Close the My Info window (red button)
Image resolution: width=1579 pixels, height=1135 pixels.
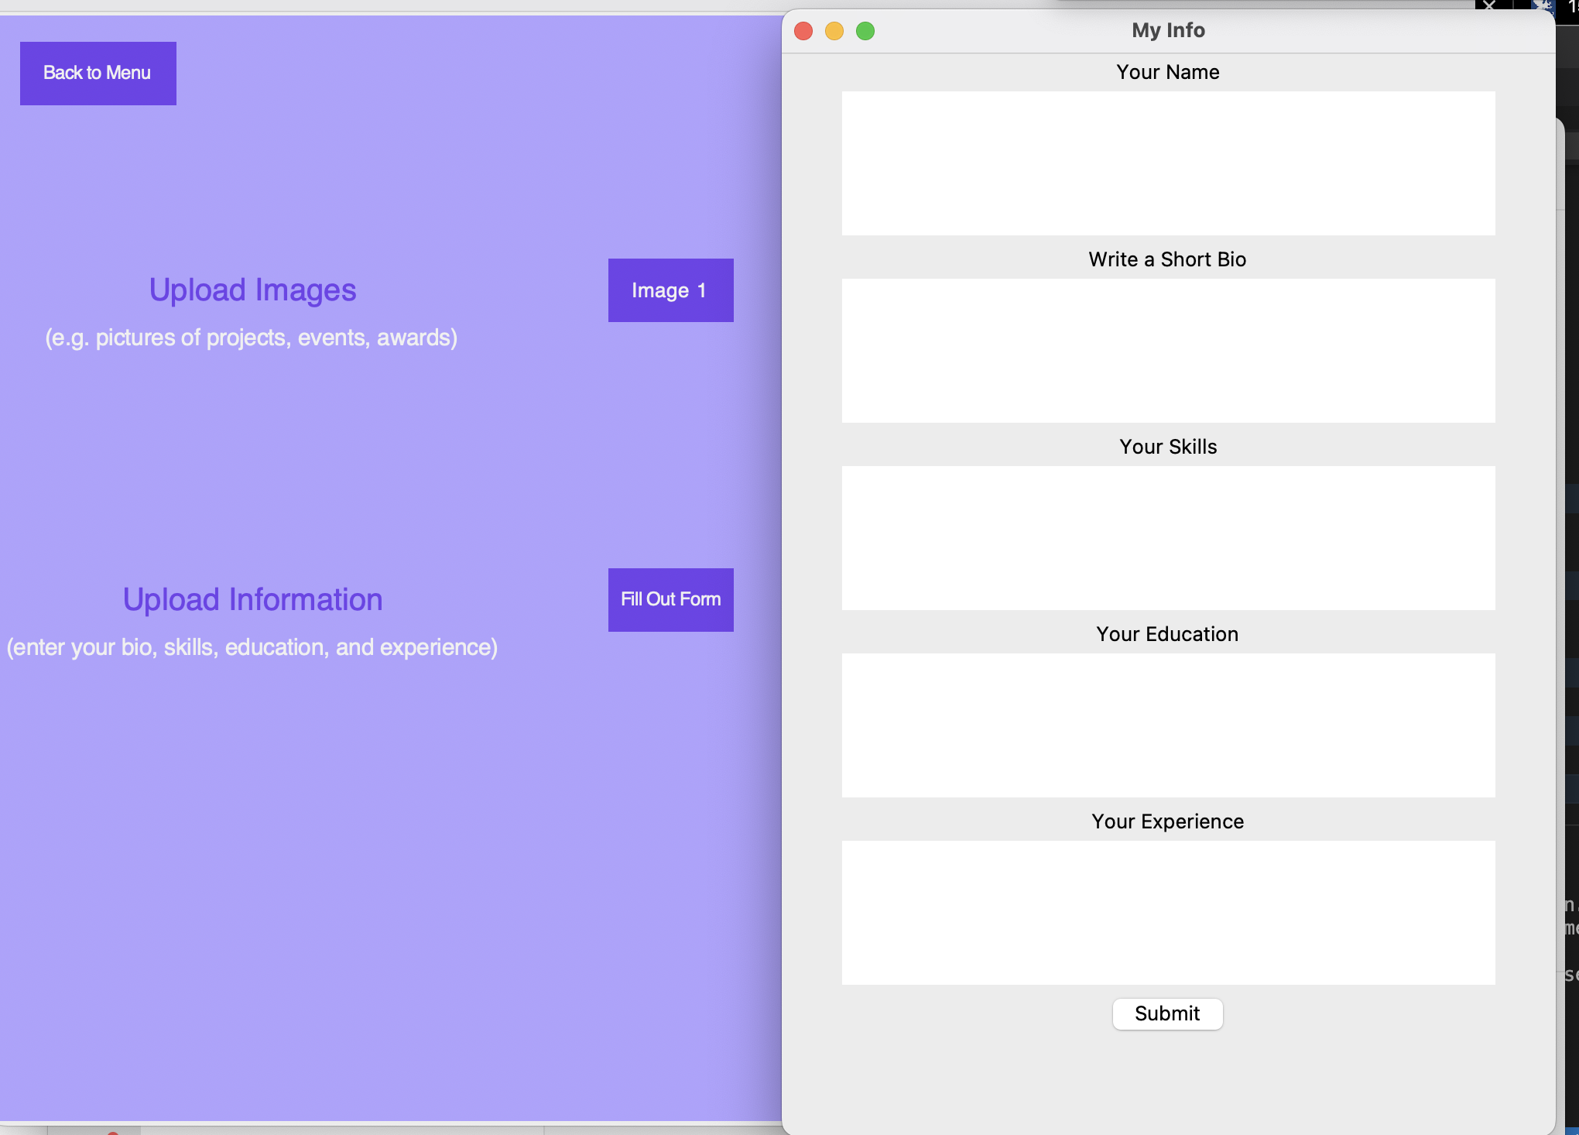tap(803, 31)
